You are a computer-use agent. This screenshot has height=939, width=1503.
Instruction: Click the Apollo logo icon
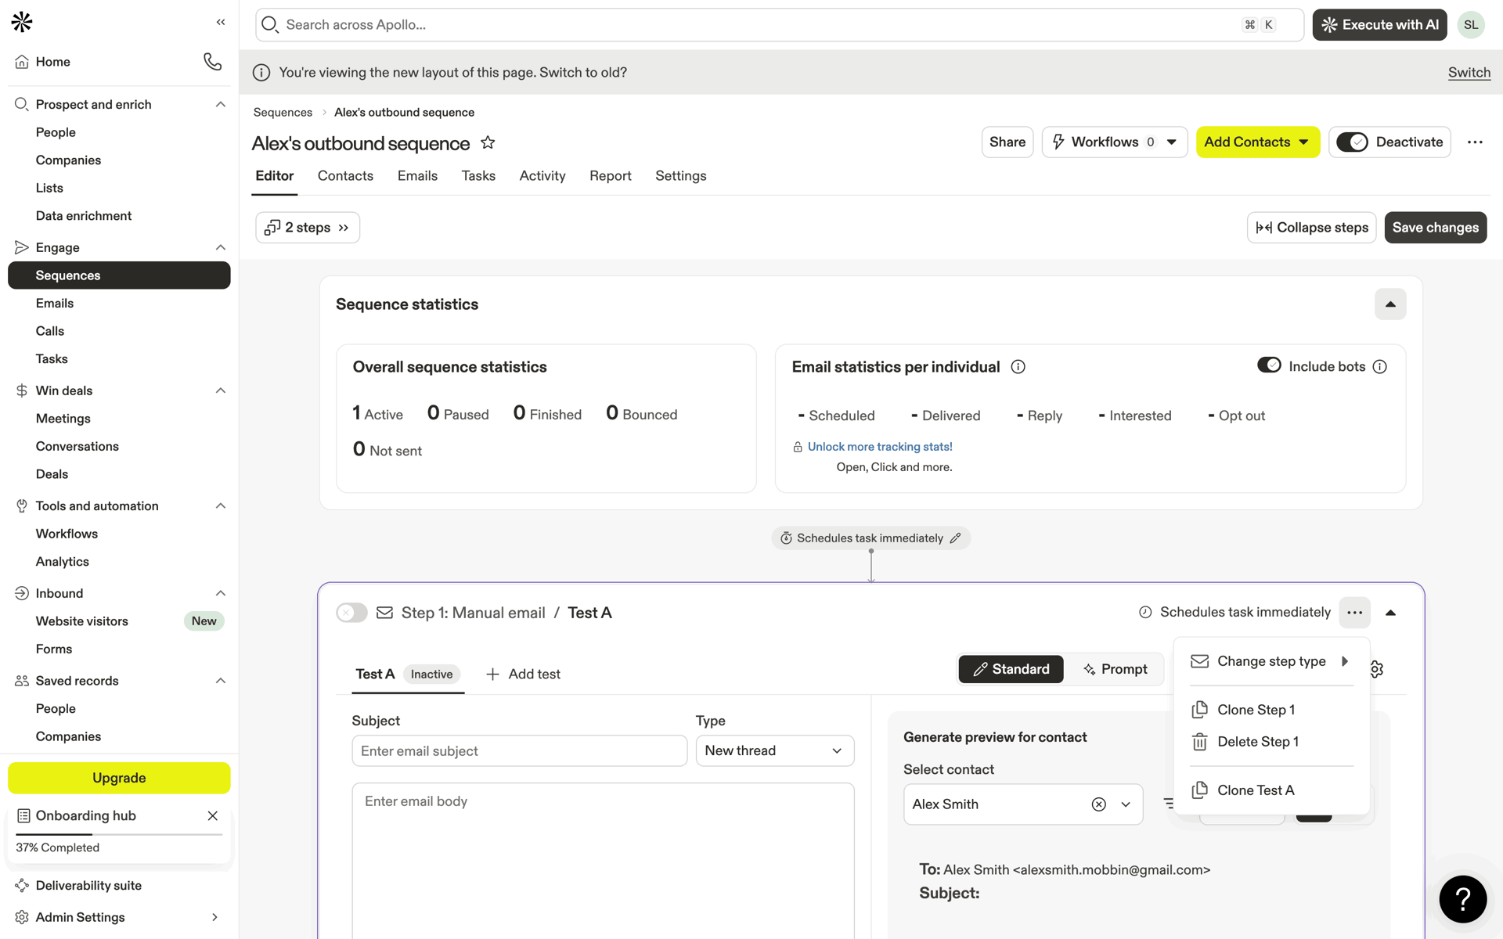coord(22,22)
